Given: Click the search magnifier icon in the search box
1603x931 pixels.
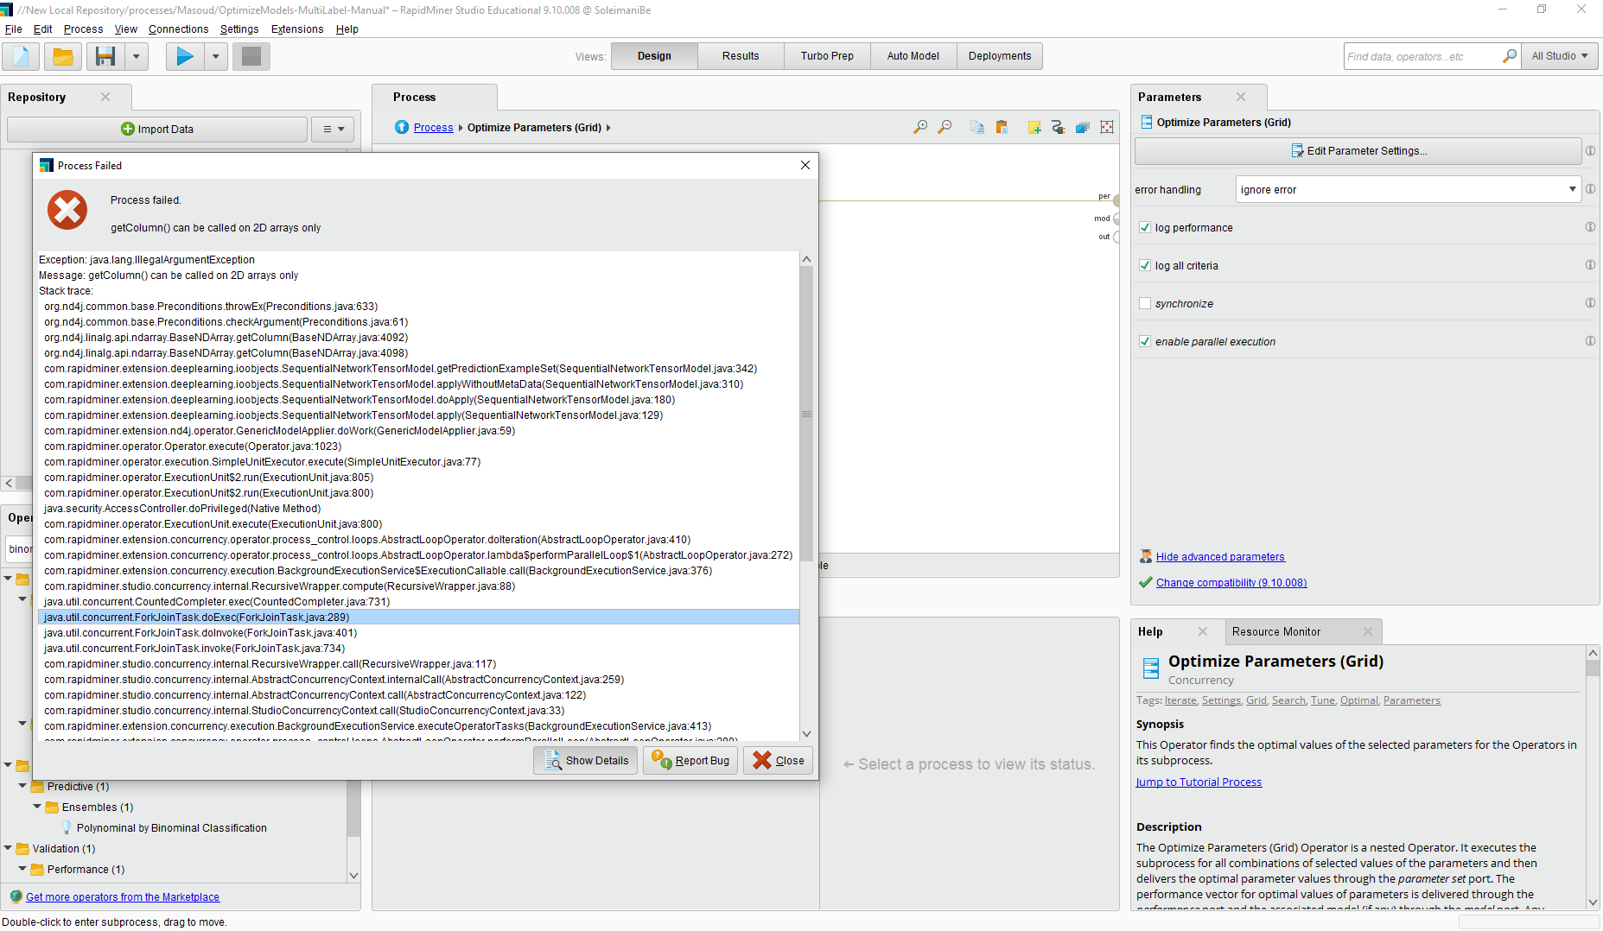Looking at the screenshot, I should (x=1510, y=56).
